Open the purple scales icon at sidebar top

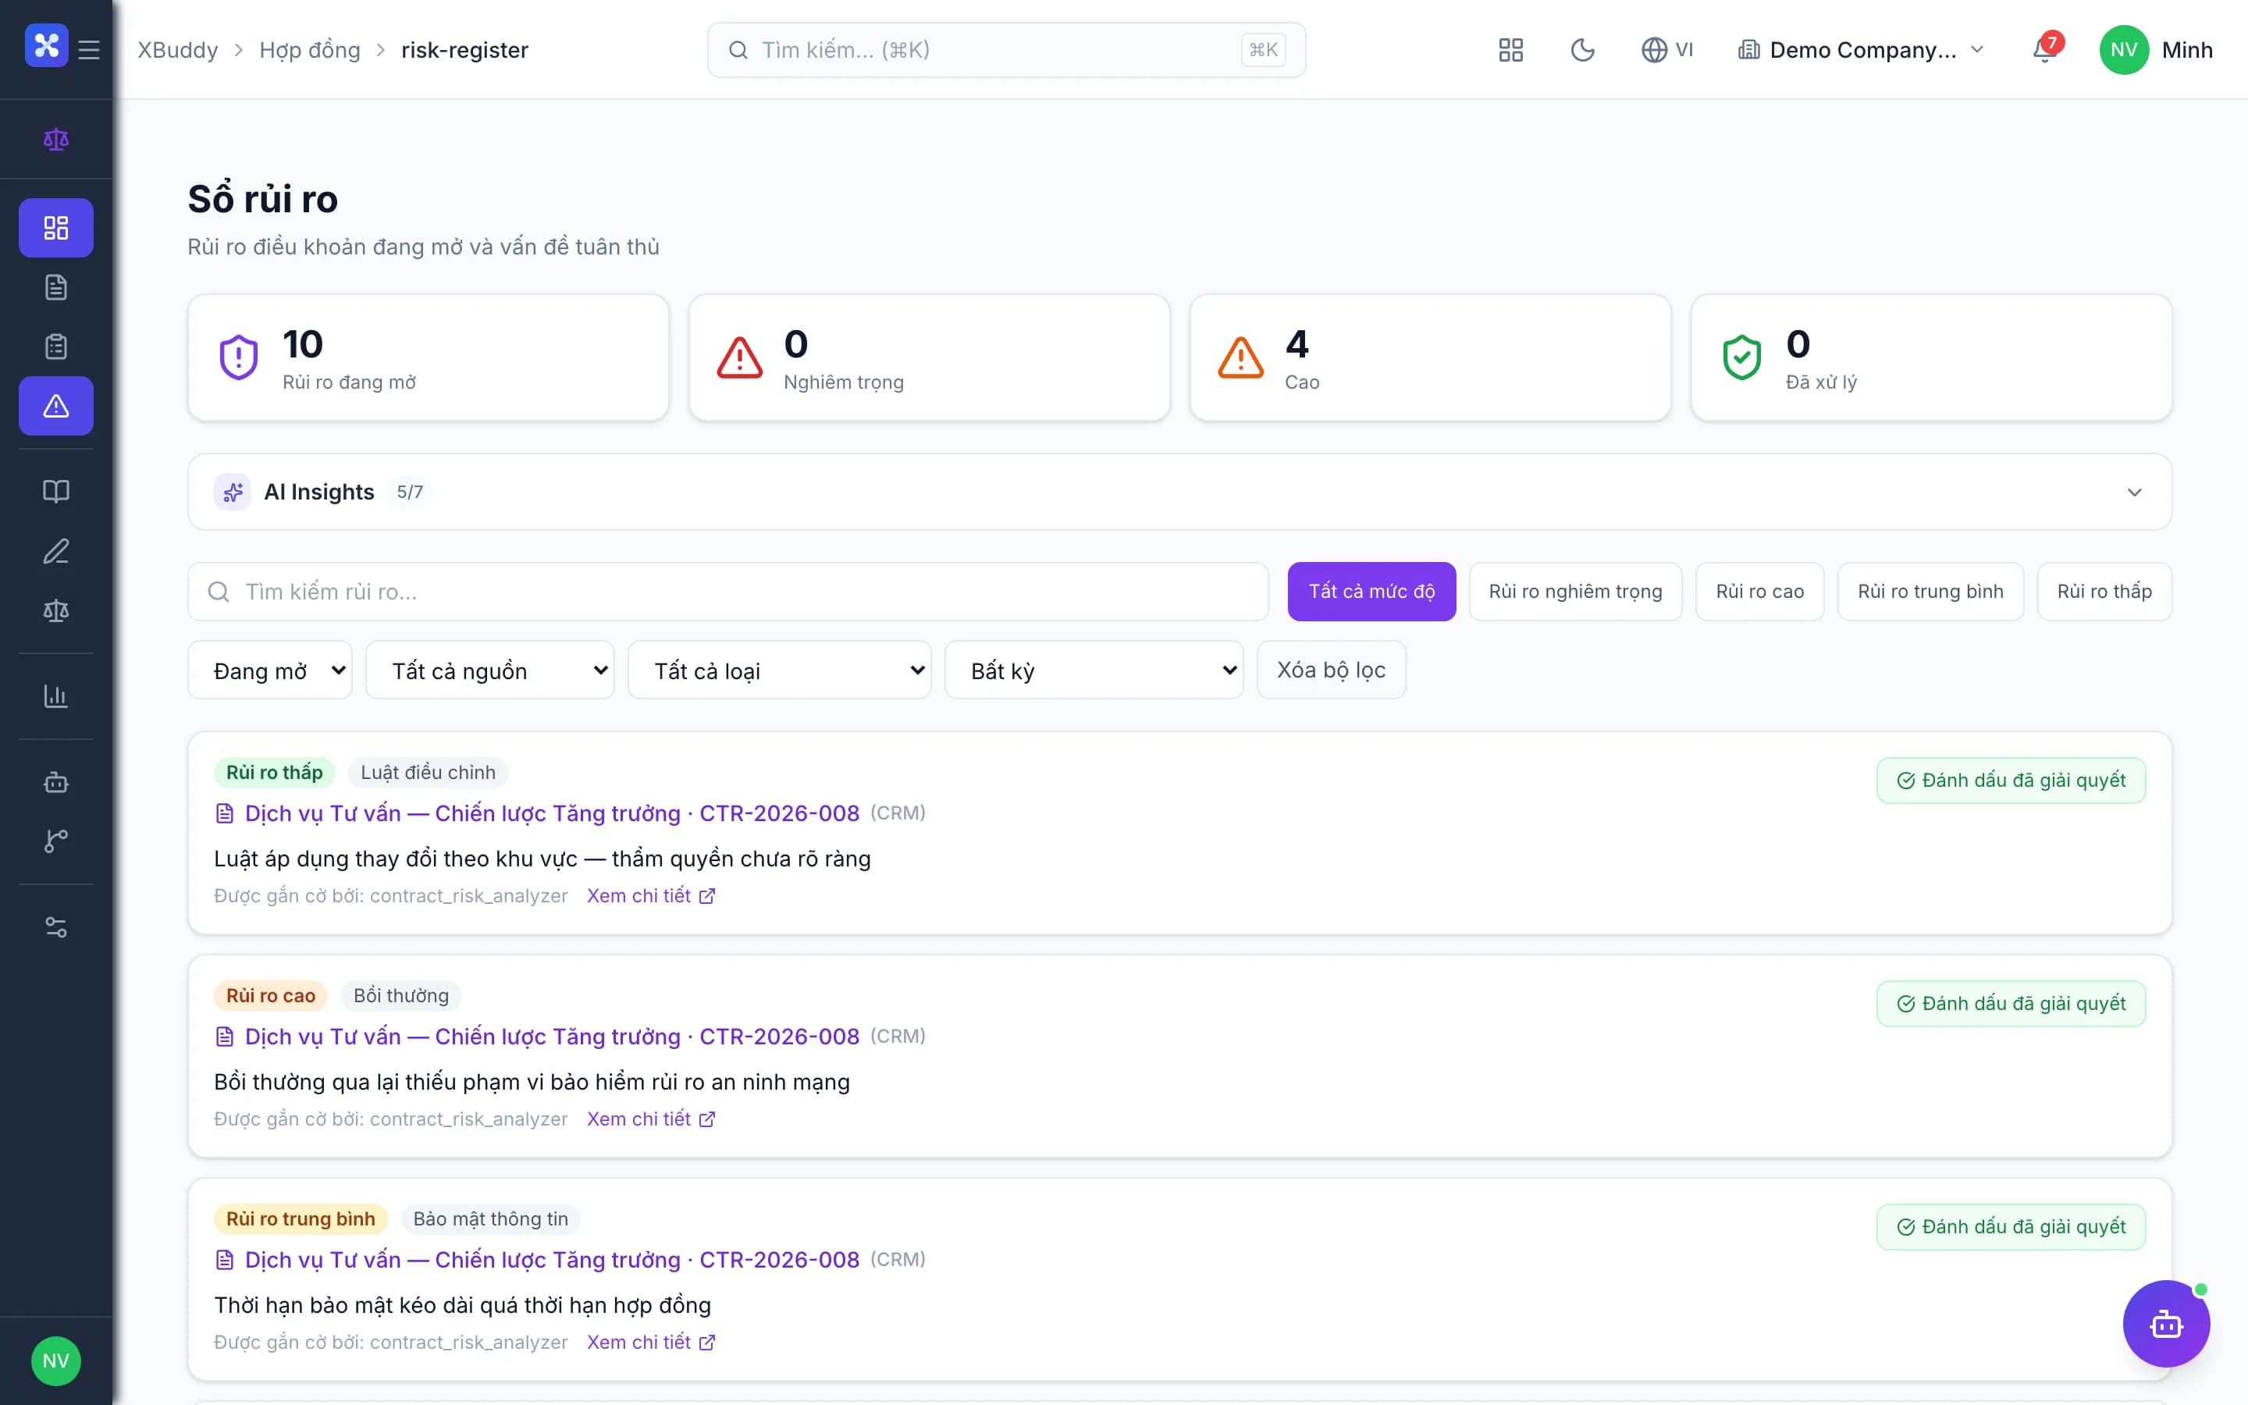click(55, 140)
